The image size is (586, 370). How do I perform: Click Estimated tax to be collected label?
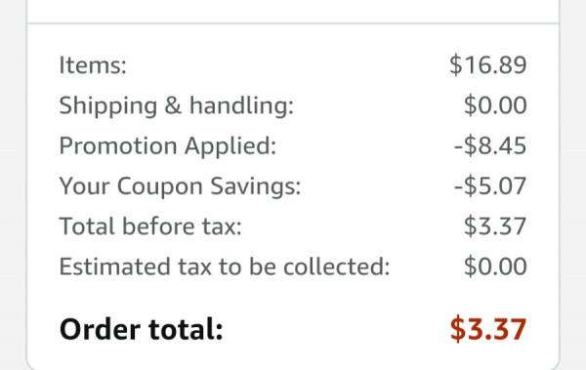[x=225, y=267]
